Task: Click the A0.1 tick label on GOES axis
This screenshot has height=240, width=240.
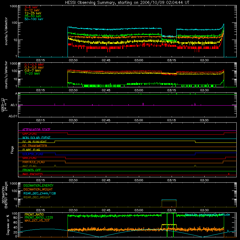Action: [14, 105]
